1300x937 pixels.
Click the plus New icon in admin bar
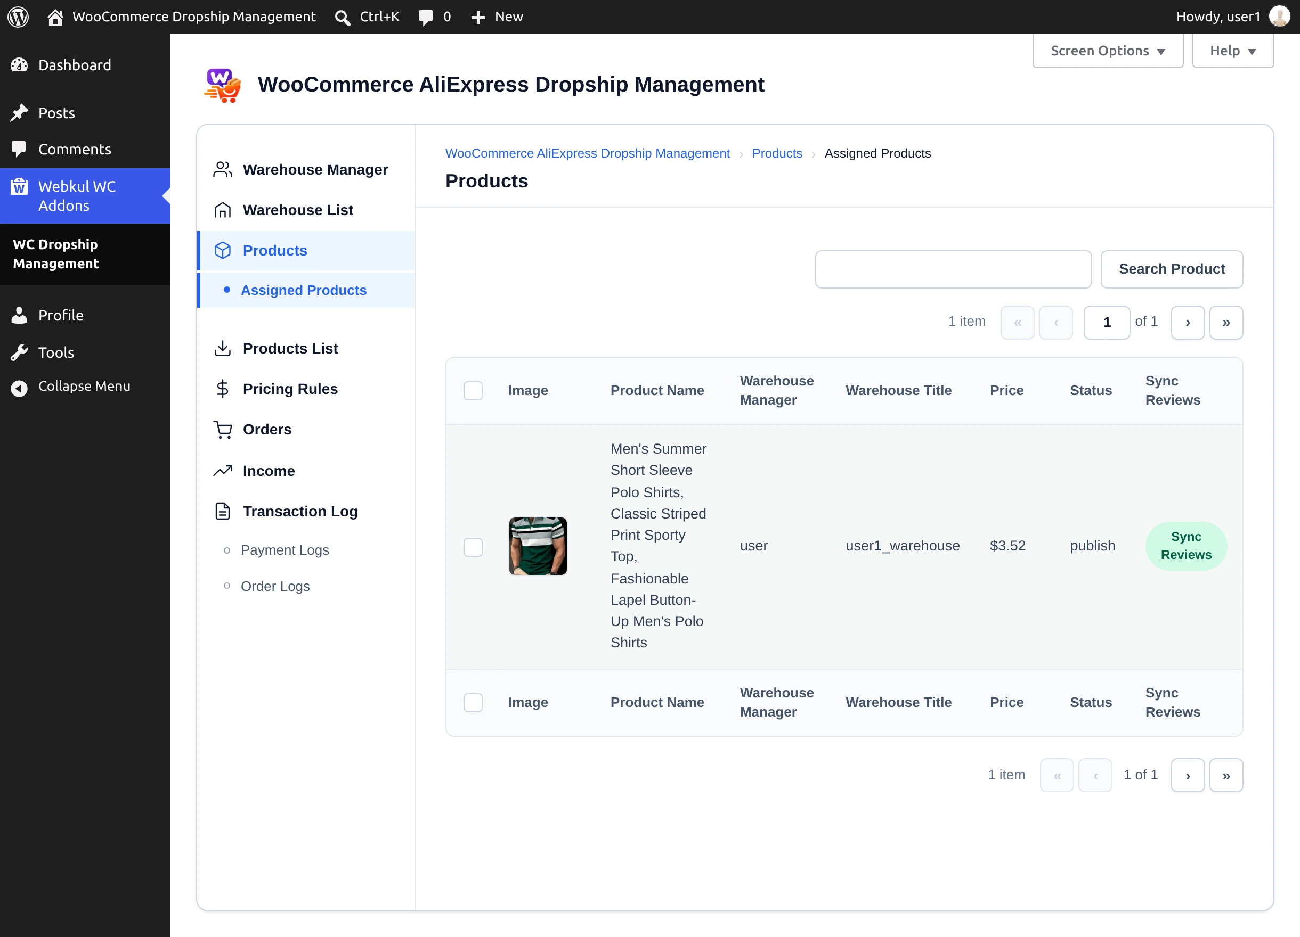tap(478, 17)
